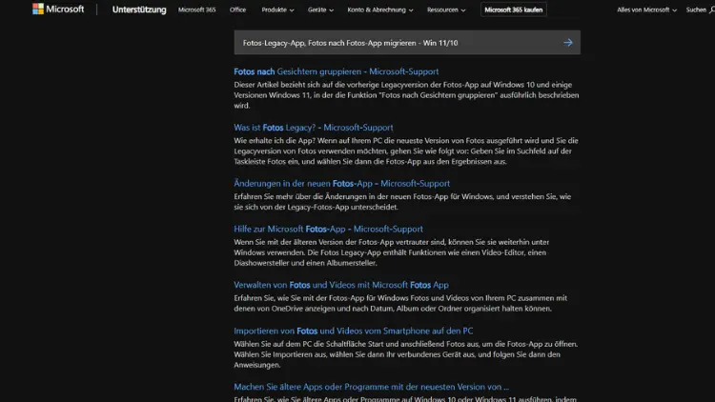Screen dimensions: 715x402
Task: Go to Microsoft 365 nav item
Action: pyautogui.click(x=197, y=10)
